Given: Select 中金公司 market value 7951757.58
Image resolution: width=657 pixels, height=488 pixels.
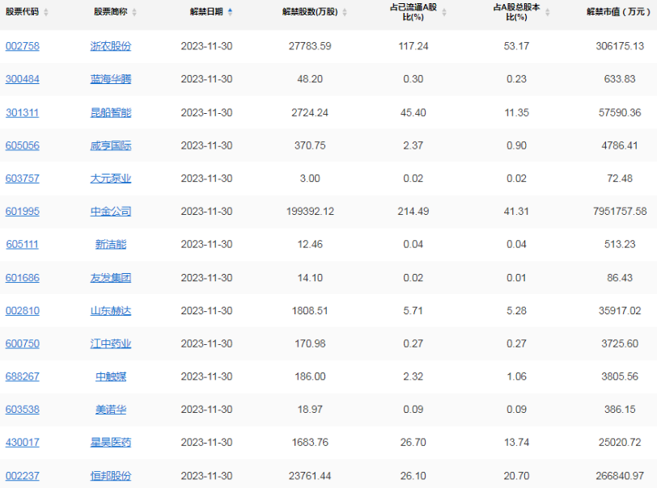Looking at the screenshot, I should 620,212.
